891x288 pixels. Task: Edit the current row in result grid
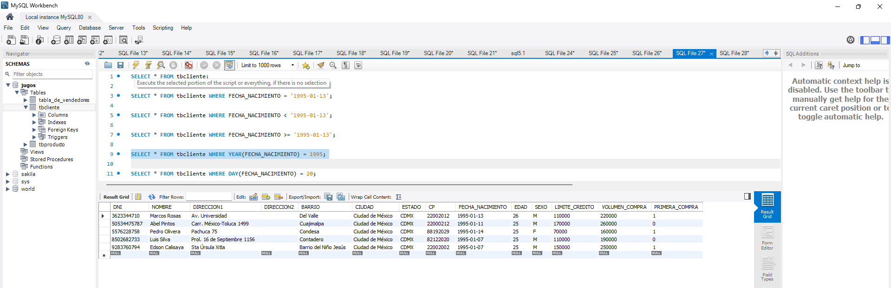tap(254, 197)
